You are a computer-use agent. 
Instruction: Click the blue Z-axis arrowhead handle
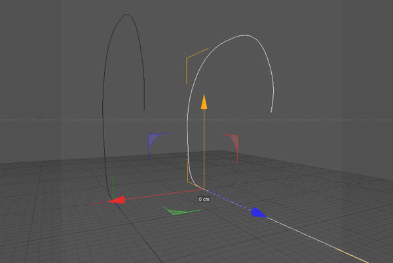point(259,213)
